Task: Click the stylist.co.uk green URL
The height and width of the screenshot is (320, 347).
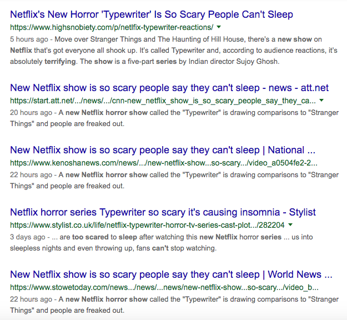Action: 147,225
